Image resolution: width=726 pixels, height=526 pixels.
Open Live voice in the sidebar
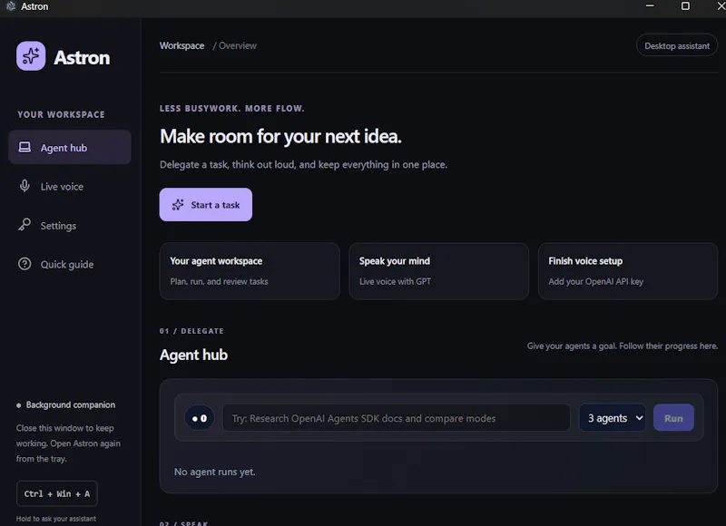click(x=70, y=186)
